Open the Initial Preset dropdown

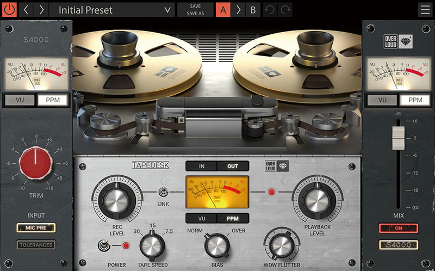[x=112, y=10]
